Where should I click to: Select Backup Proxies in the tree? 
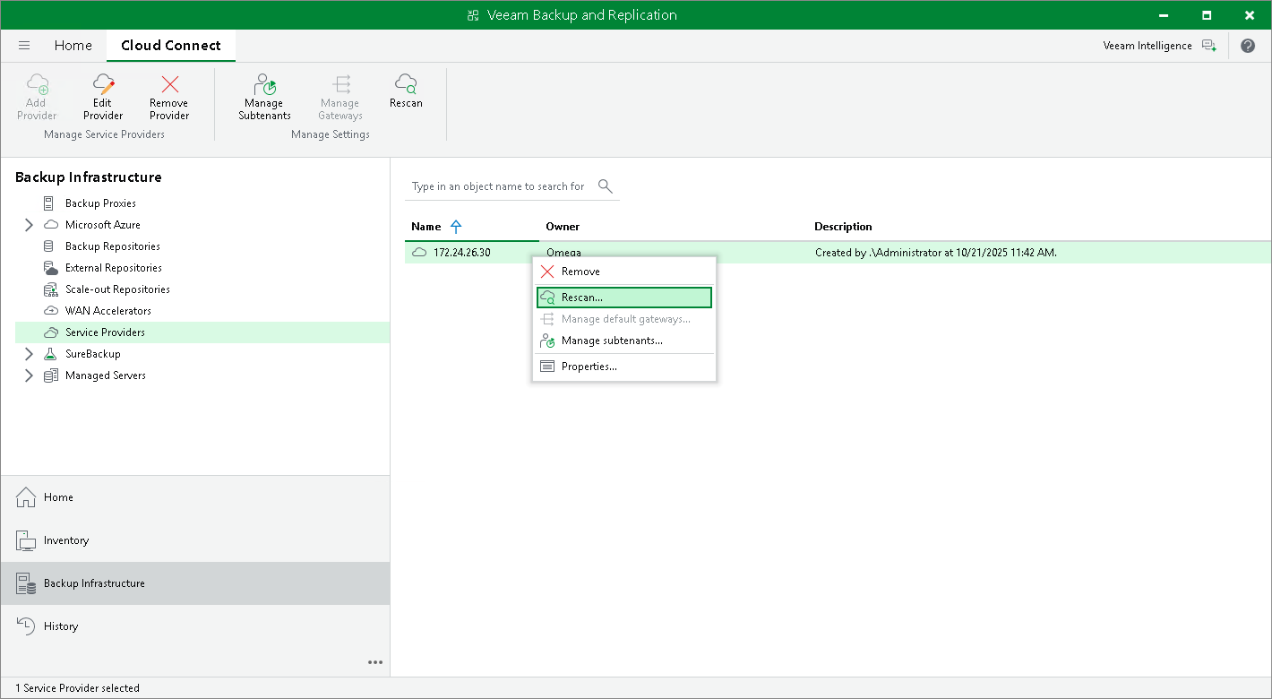pos(100,203)
